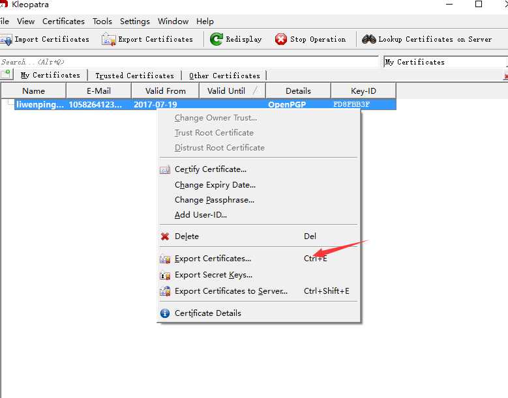Screen dimensions: 508x398
Task: Click the Export Certificates to Server icon
Action: [165, 291]
